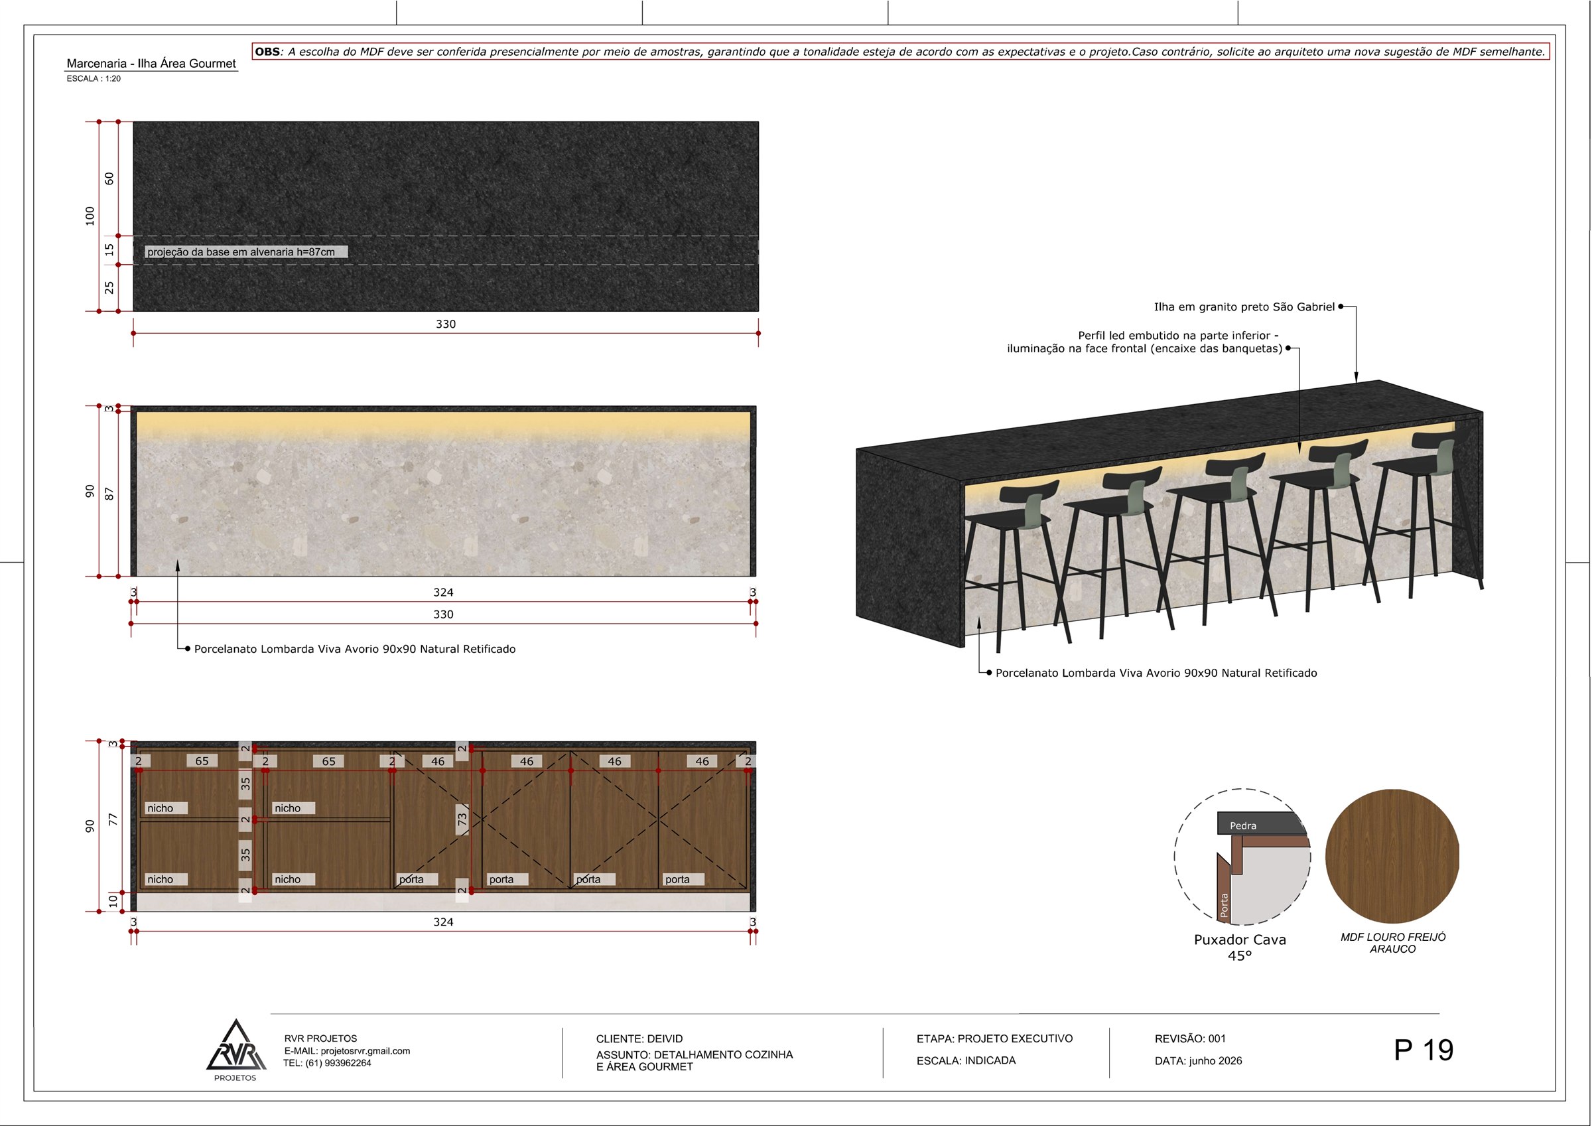This screenshot has height=1126, width=1592.
Task: Click the vertical 'Porta' label in the detail
Action: click(1224, 906)
